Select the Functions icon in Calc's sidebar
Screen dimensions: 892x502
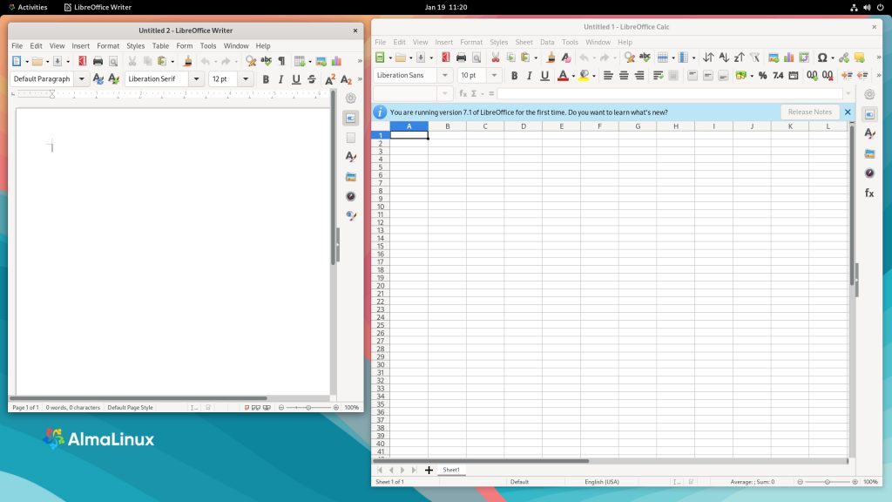[868, 193]
